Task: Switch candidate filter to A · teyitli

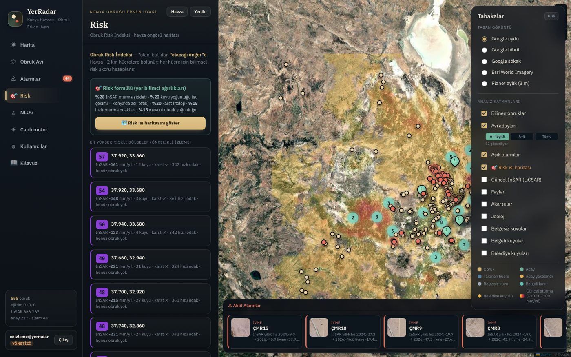Action: click(497, 137)
